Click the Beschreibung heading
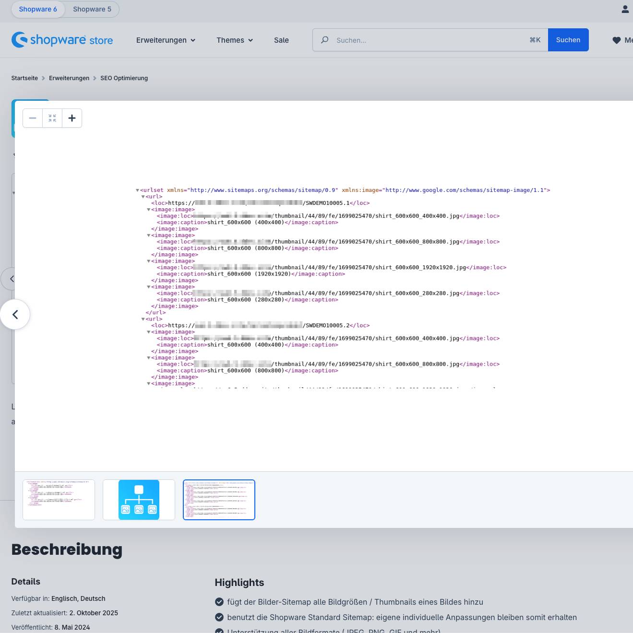Image resolution: width=633 pixels, height=633 pixels. pos(67,549)
